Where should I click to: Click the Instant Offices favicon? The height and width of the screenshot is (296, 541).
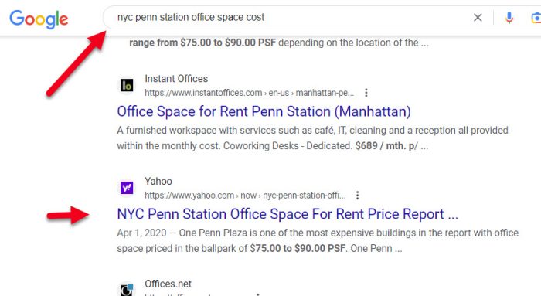click(x=127, y=85)
